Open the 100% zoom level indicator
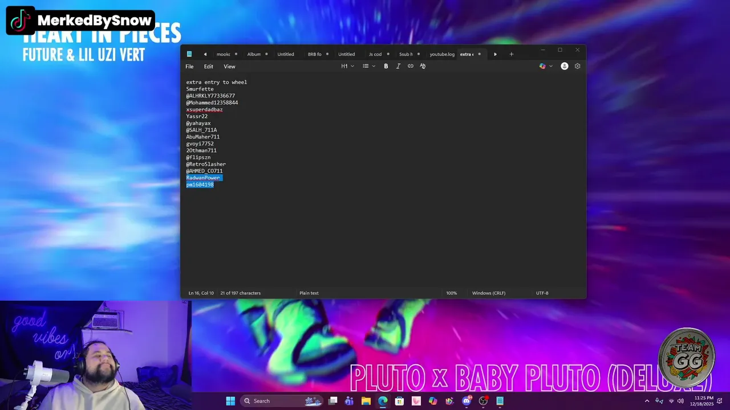Screen dimensions: 730x410 point(451,293)
